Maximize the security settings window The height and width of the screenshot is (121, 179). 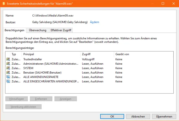(163, 4)
